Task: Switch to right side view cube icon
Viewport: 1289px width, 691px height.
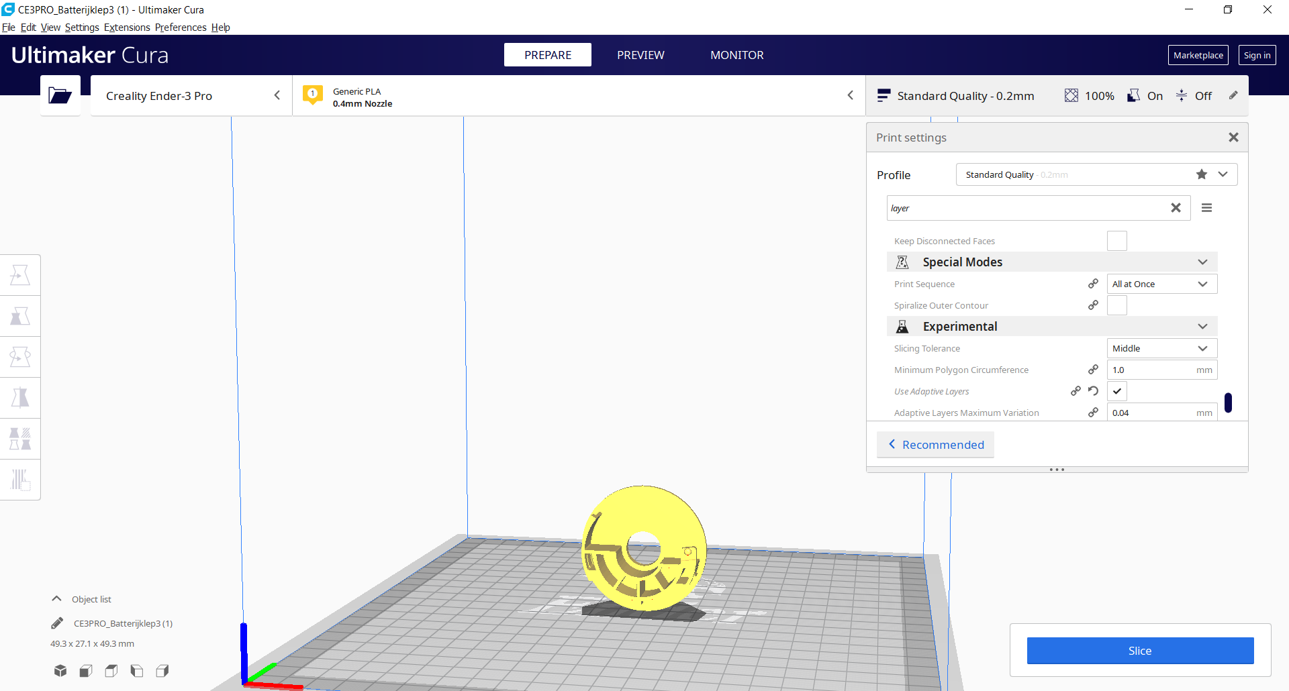Action: (x=162, y=670)
